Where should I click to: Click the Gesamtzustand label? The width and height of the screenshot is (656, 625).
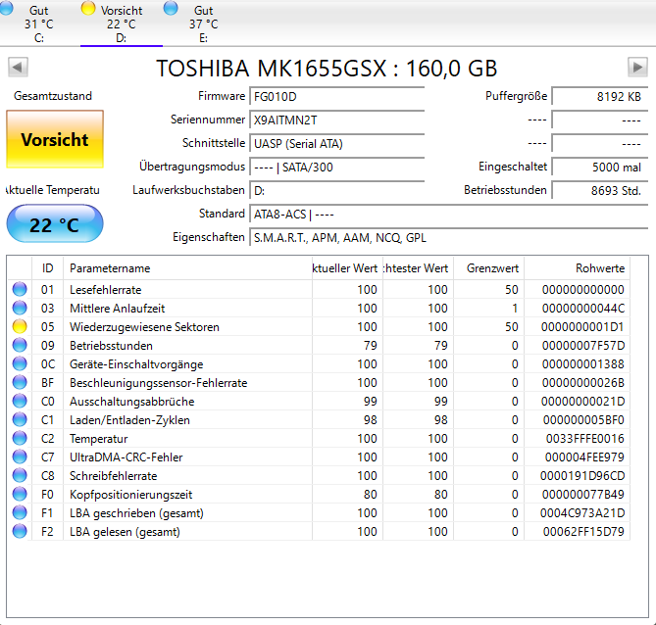click(53, 96)
